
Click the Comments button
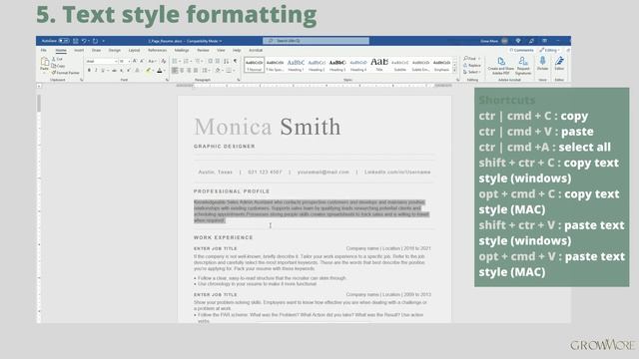click(521, 50)
